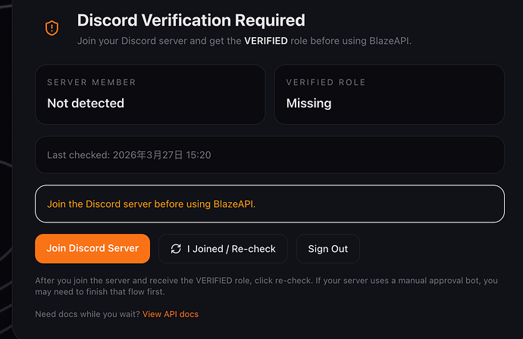The image size is (523, 339).
Task: Click the orange shield warning icon
Action: tap(52, 28)
